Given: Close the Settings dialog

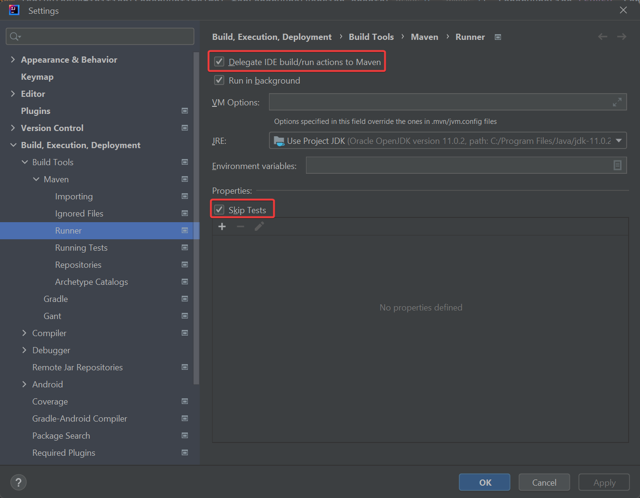Looking at the screenshot, I should [623, 10].
